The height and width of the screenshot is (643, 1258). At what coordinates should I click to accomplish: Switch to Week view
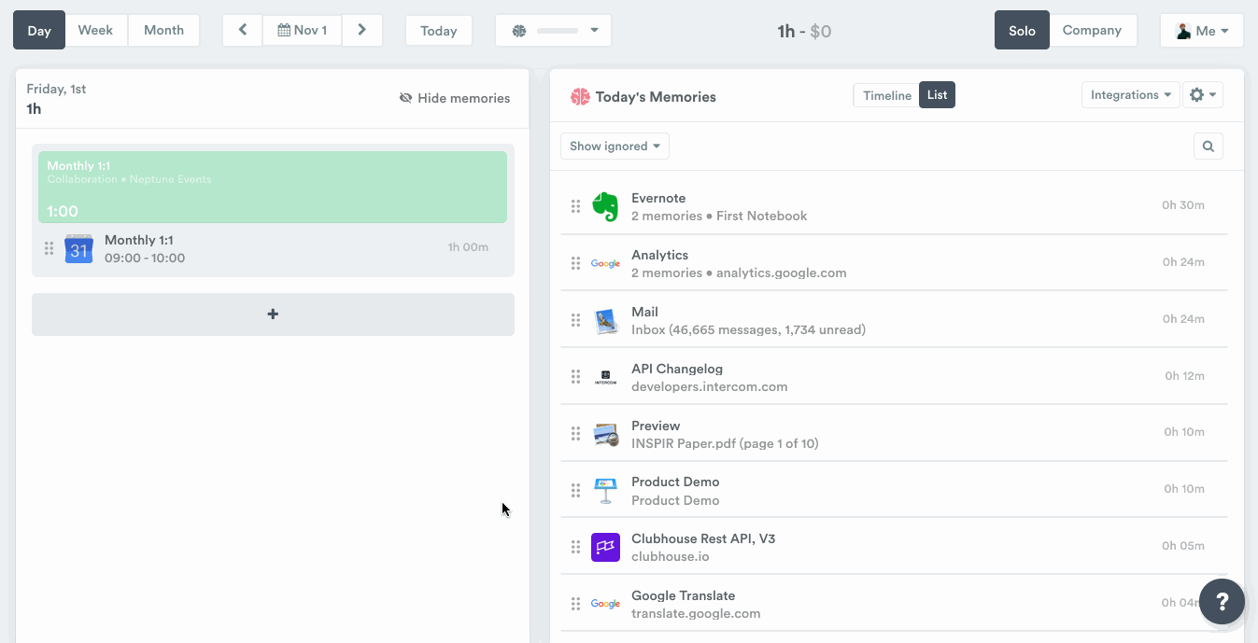pos(95,30)
